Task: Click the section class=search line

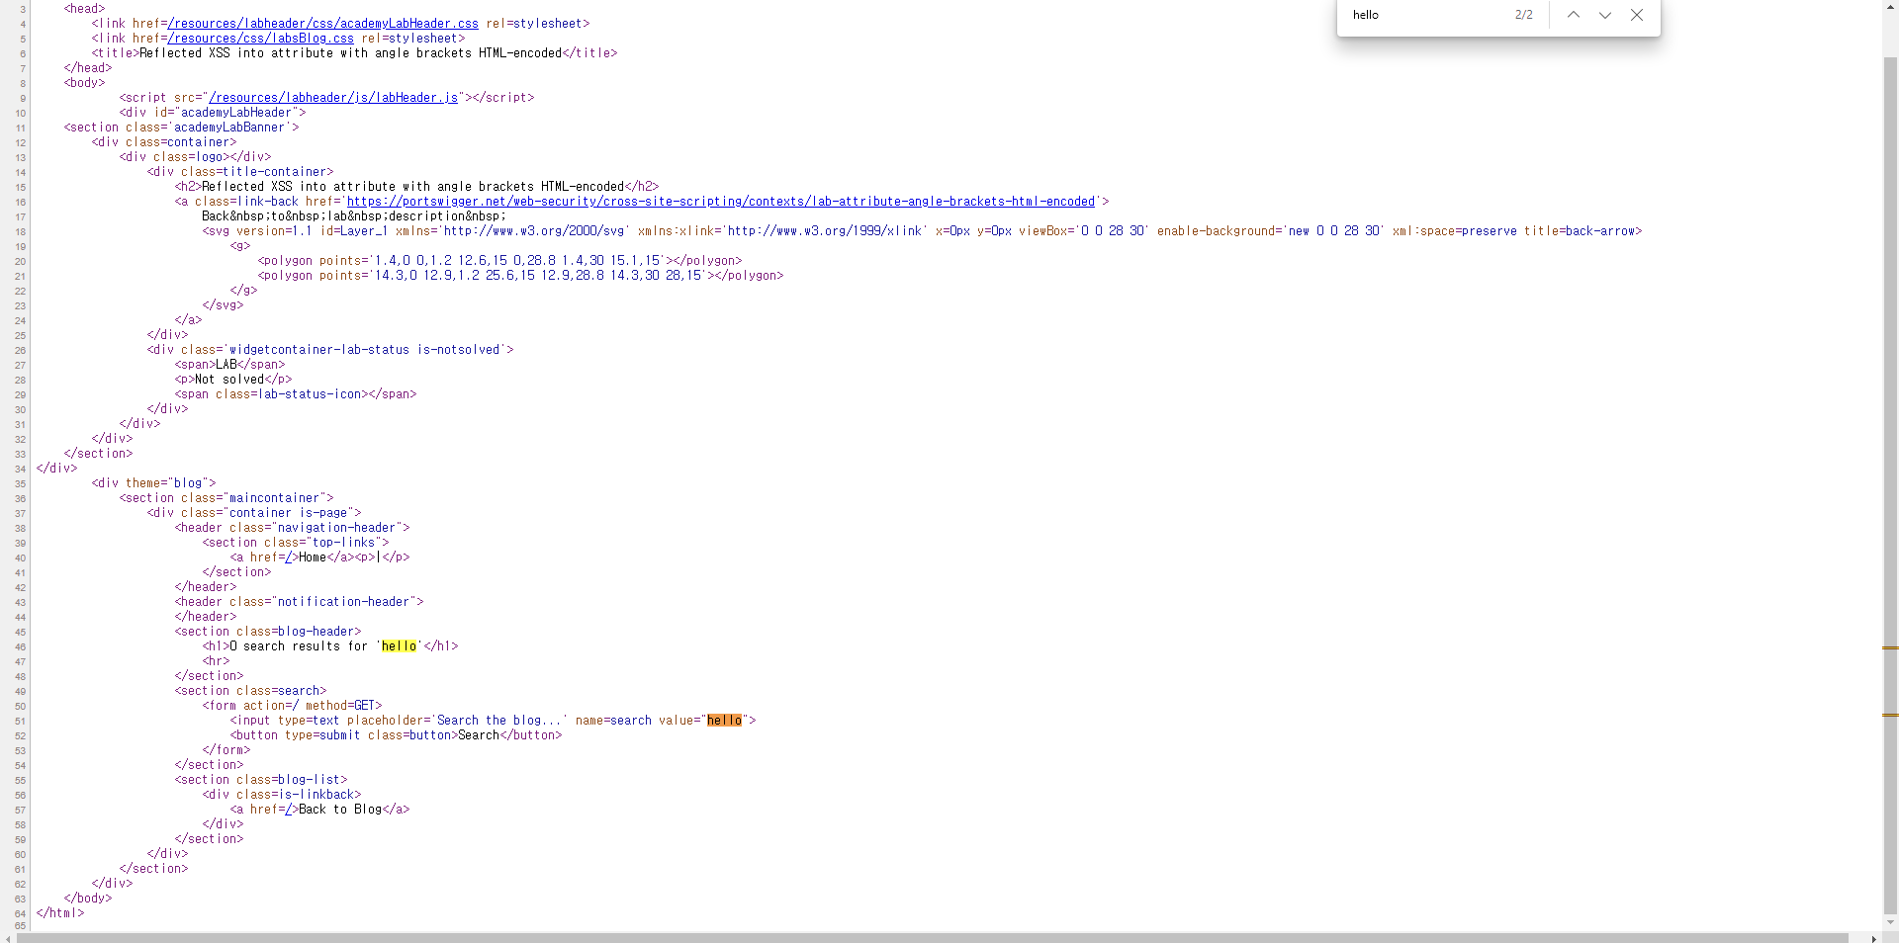Action: coord(250,691)
